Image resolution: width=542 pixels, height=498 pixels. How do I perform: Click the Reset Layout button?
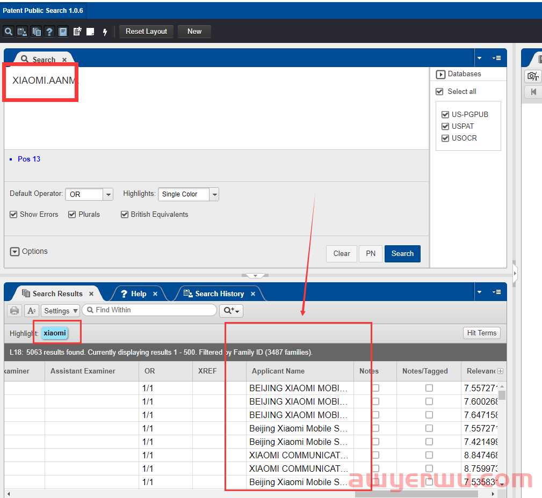pyautogui.click(x=146, y=32)
